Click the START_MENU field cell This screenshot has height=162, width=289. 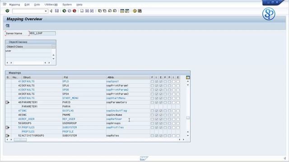84,98
